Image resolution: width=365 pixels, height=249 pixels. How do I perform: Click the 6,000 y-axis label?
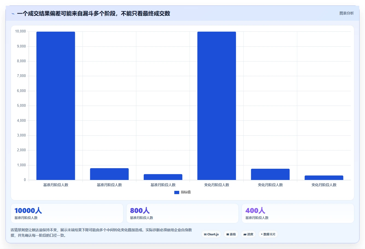tap(21, 91)
